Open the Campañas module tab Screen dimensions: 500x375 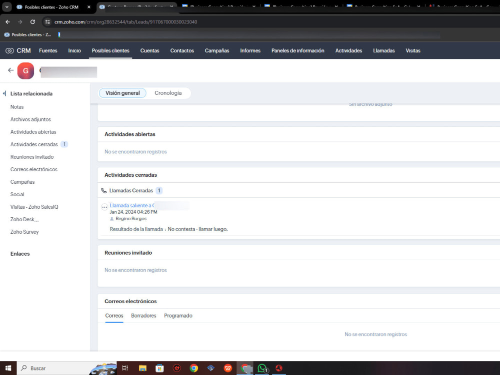tap(217, 50)
